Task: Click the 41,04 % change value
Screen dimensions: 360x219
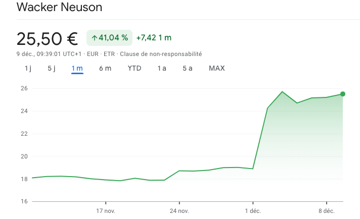Action: pos(113,38)
